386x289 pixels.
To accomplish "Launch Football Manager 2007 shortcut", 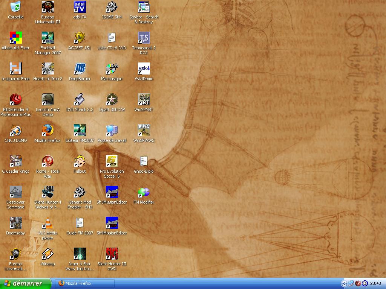I will coord(48,38).
